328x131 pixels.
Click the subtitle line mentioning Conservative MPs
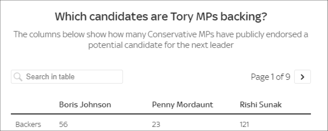coord(161,34)
